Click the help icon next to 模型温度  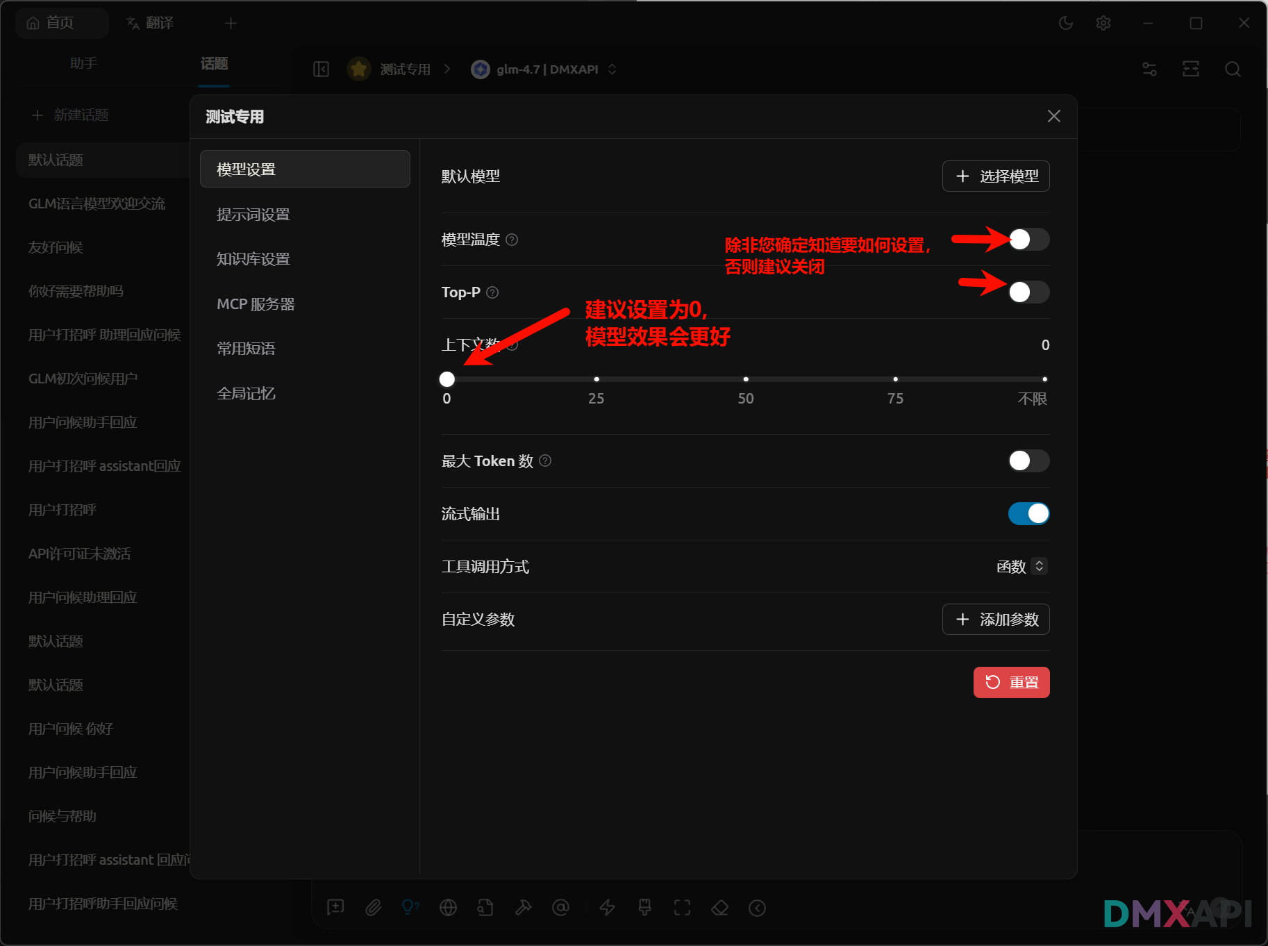click(512, 240)
